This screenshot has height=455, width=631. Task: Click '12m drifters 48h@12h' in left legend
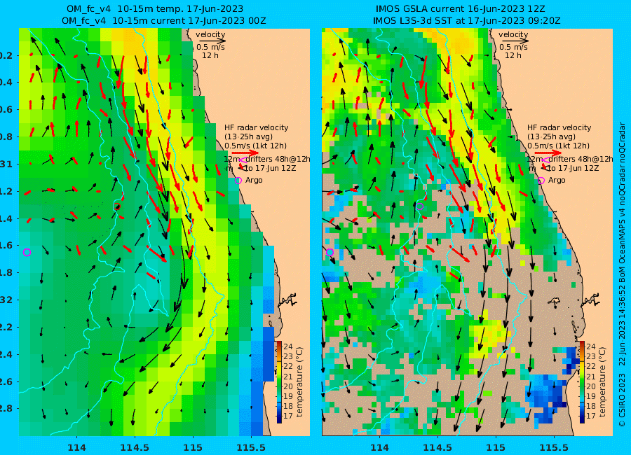coord(267,159)
